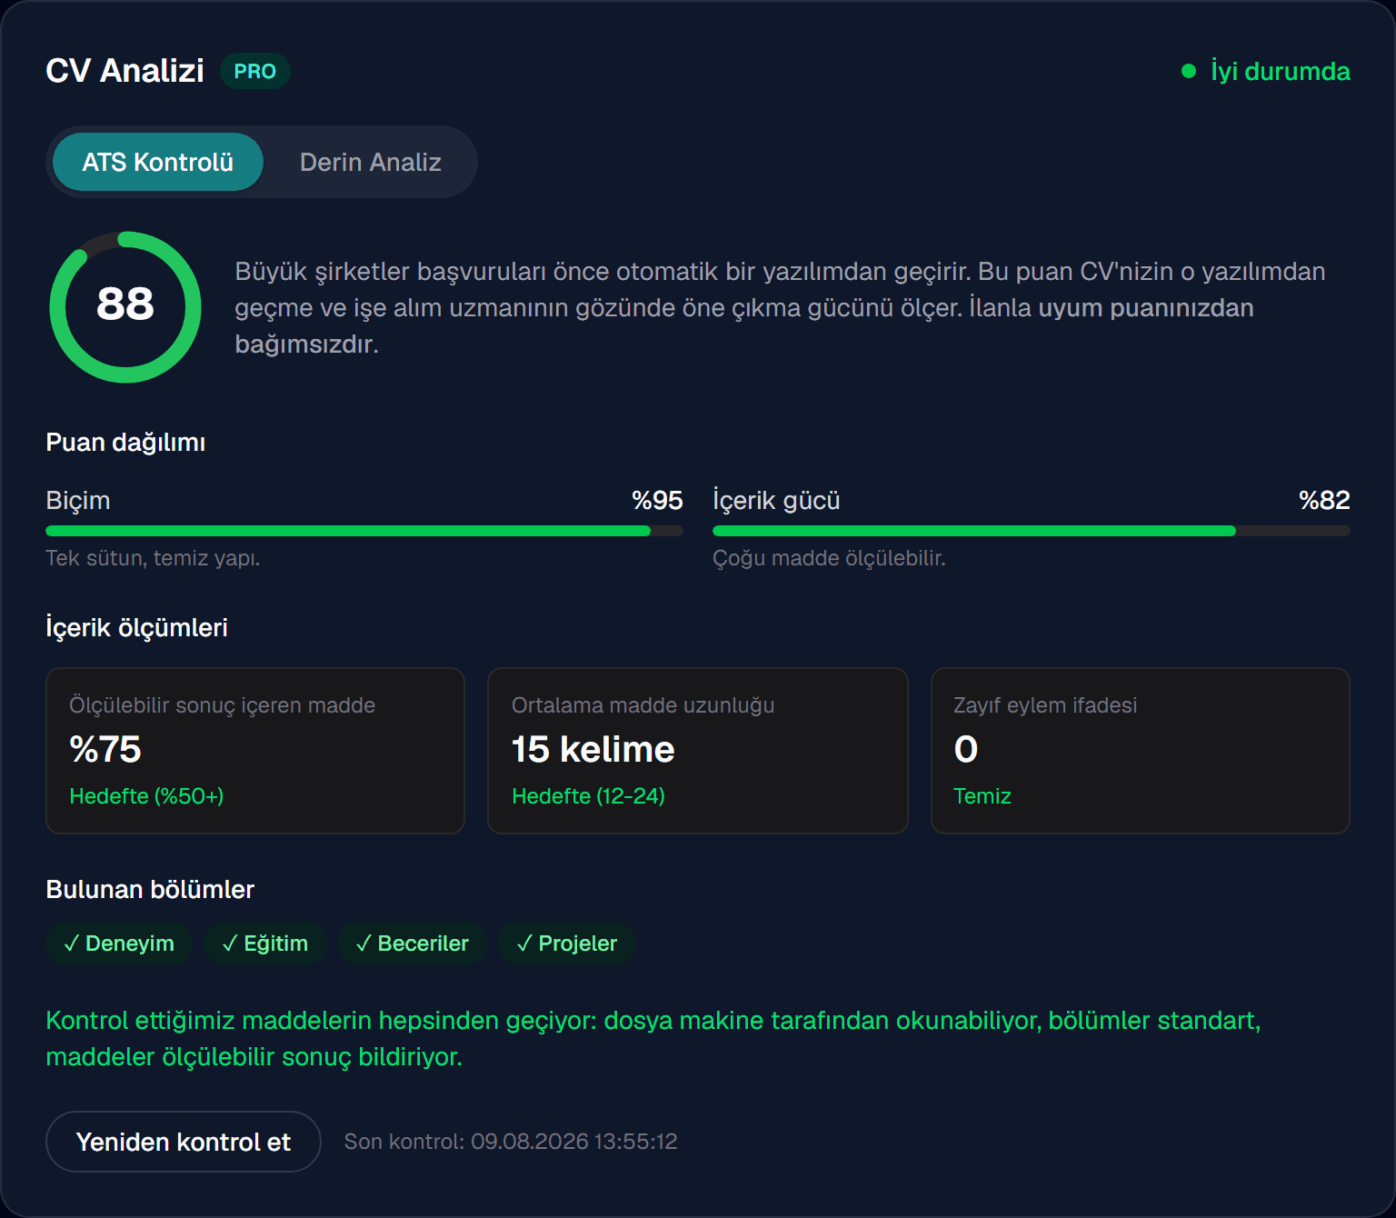The height and width of the screenshot is (1218, 1396).
Task: Select the ATS Kontrolü tab
Action: coord(158,162)
